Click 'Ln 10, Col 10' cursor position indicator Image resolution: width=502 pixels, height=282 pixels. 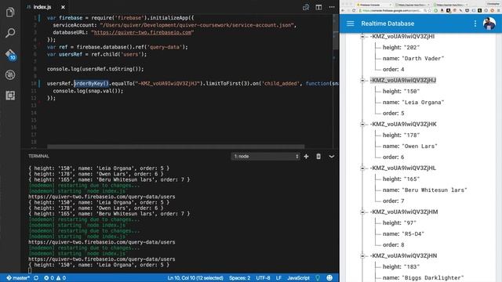coord(195,278)
